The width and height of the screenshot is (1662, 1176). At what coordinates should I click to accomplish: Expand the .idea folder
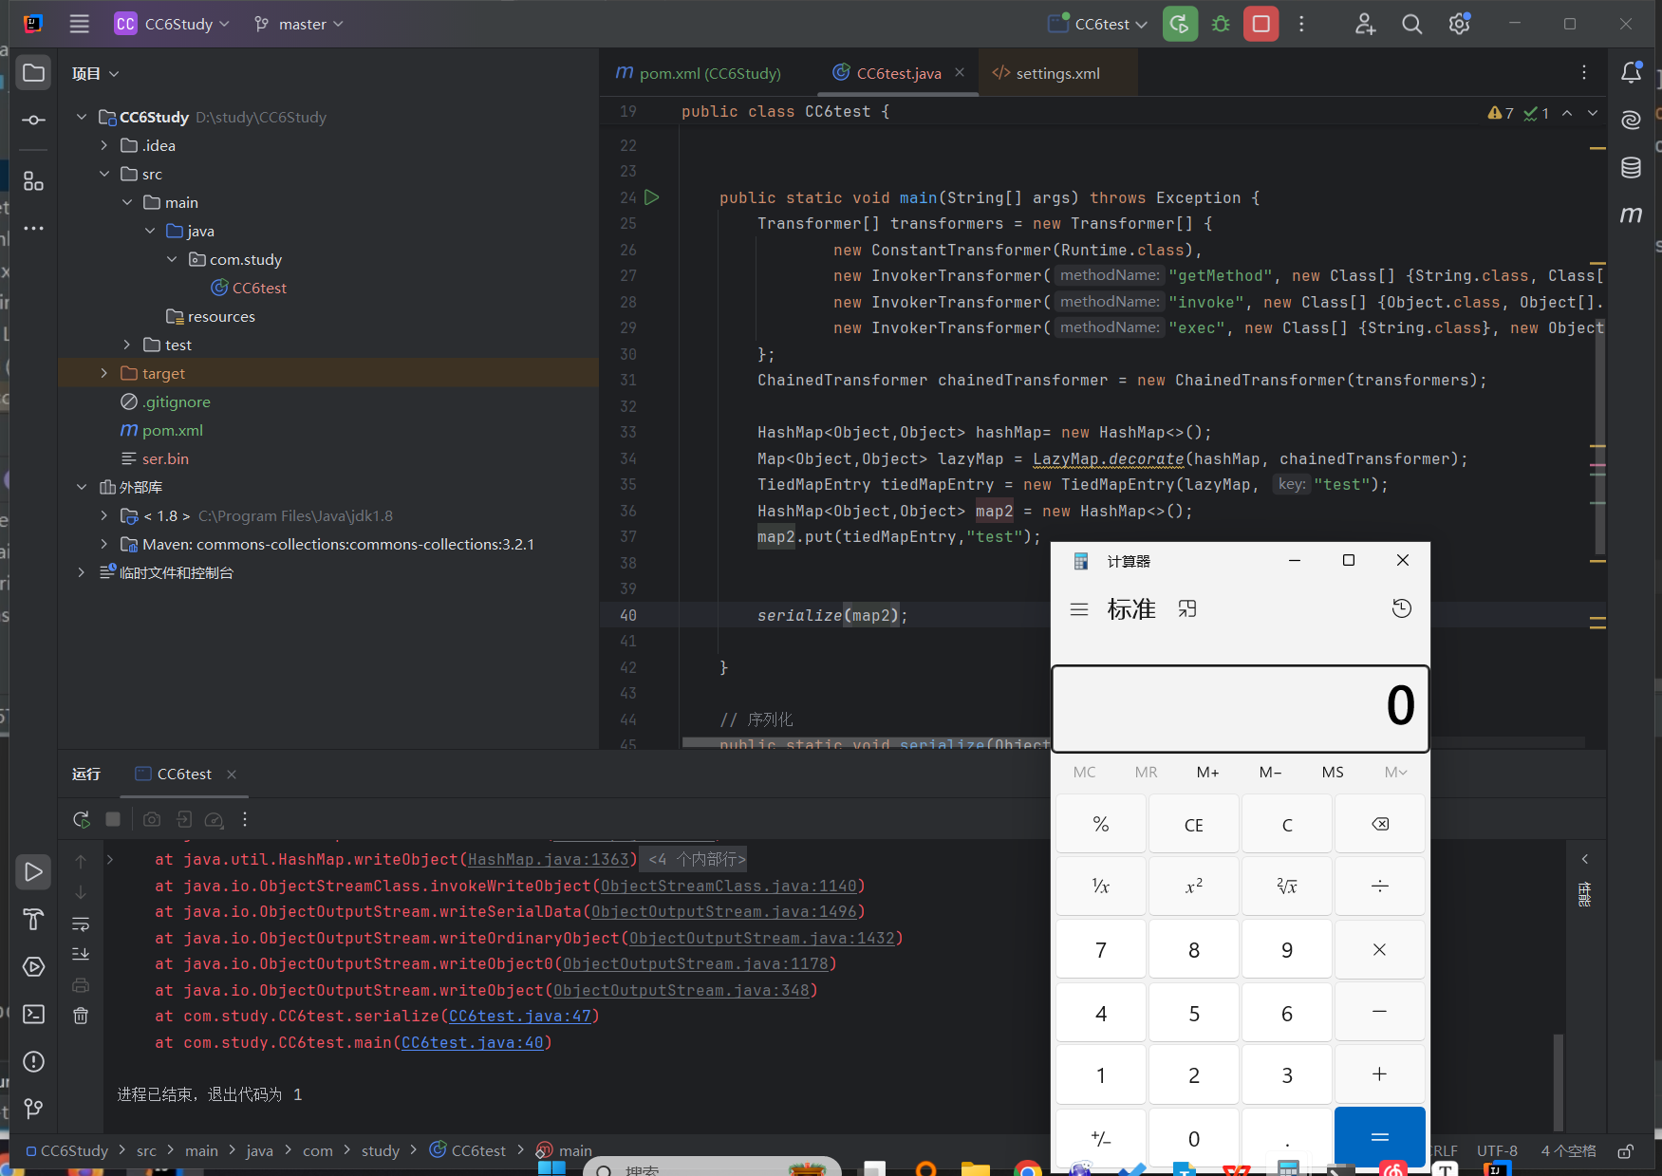click(x=104, y=145)
